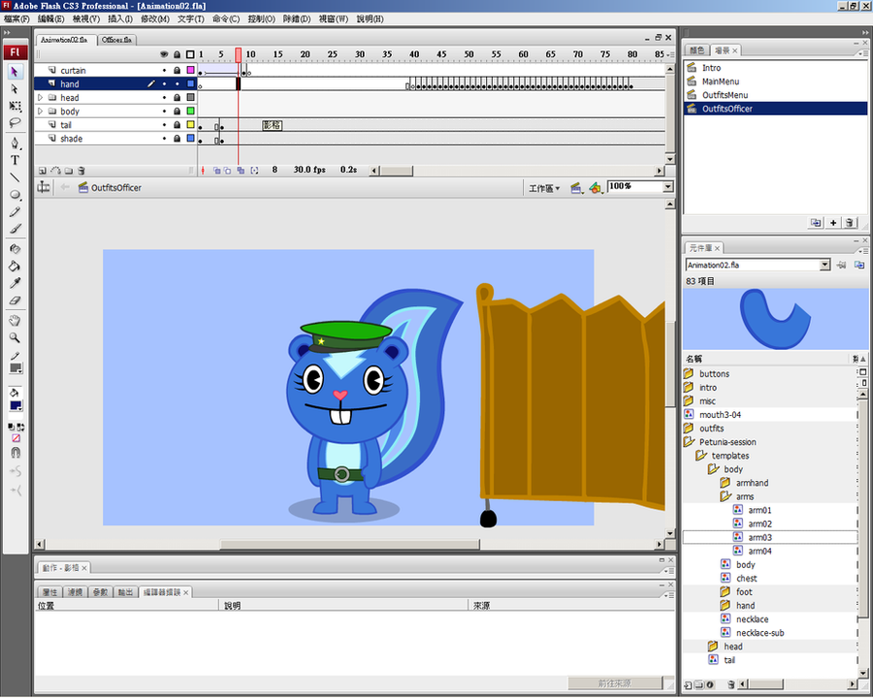873x698 pixels.
Task: Expand the armhand library folder
Action: [725, 483]
